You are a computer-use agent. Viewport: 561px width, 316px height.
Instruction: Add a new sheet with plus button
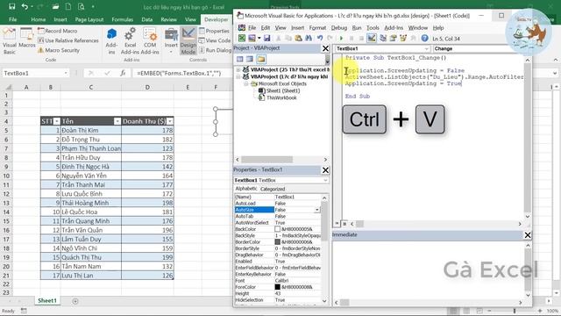coord(75,301)
